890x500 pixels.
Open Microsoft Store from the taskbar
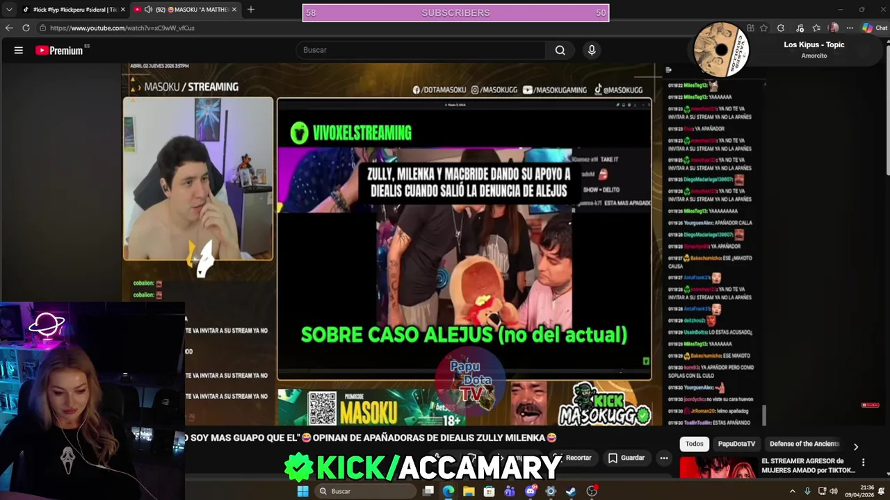click(489, 491)
